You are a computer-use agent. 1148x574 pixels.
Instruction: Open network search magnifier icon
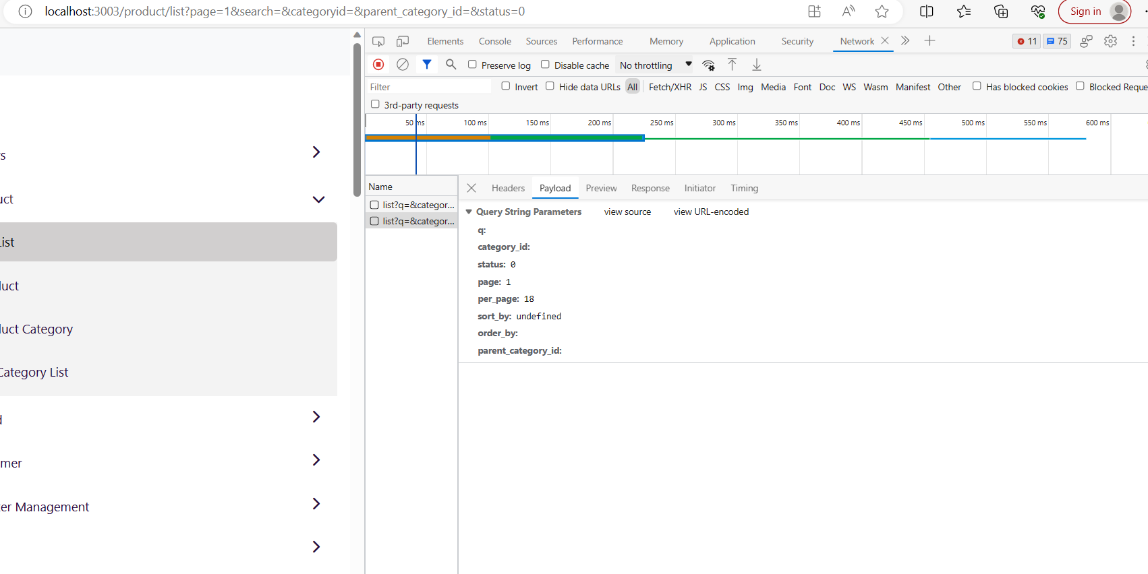click(x=451, y=65)
